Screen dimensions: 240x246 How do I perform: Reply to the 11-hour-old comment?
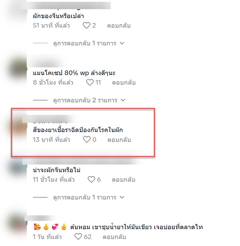click(x=124, y=180)
